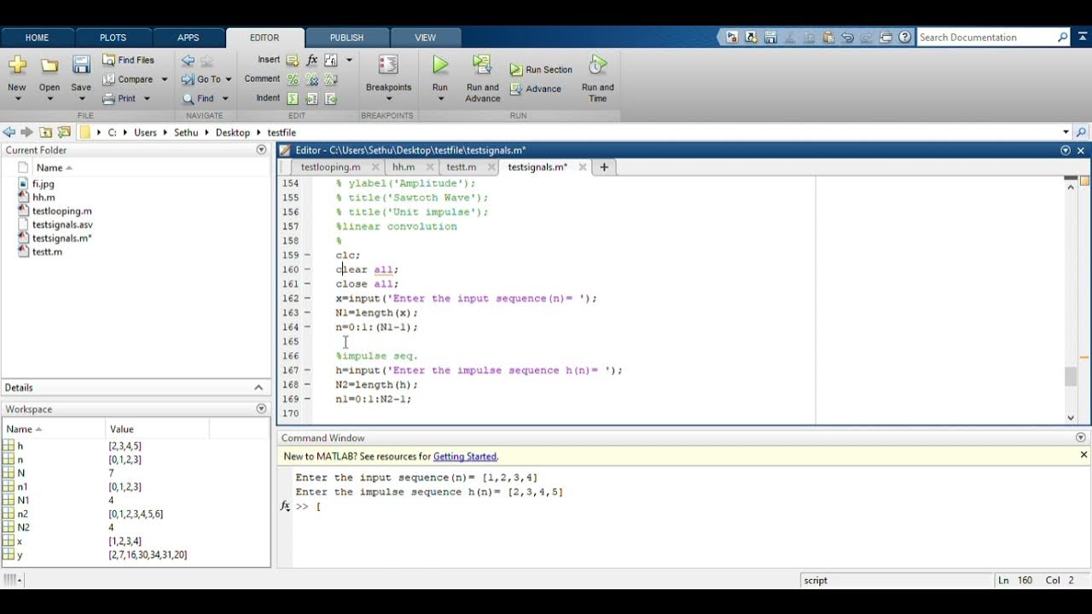
Task: Click Paste icon in quick access toolbar
Action: (828, 38)
